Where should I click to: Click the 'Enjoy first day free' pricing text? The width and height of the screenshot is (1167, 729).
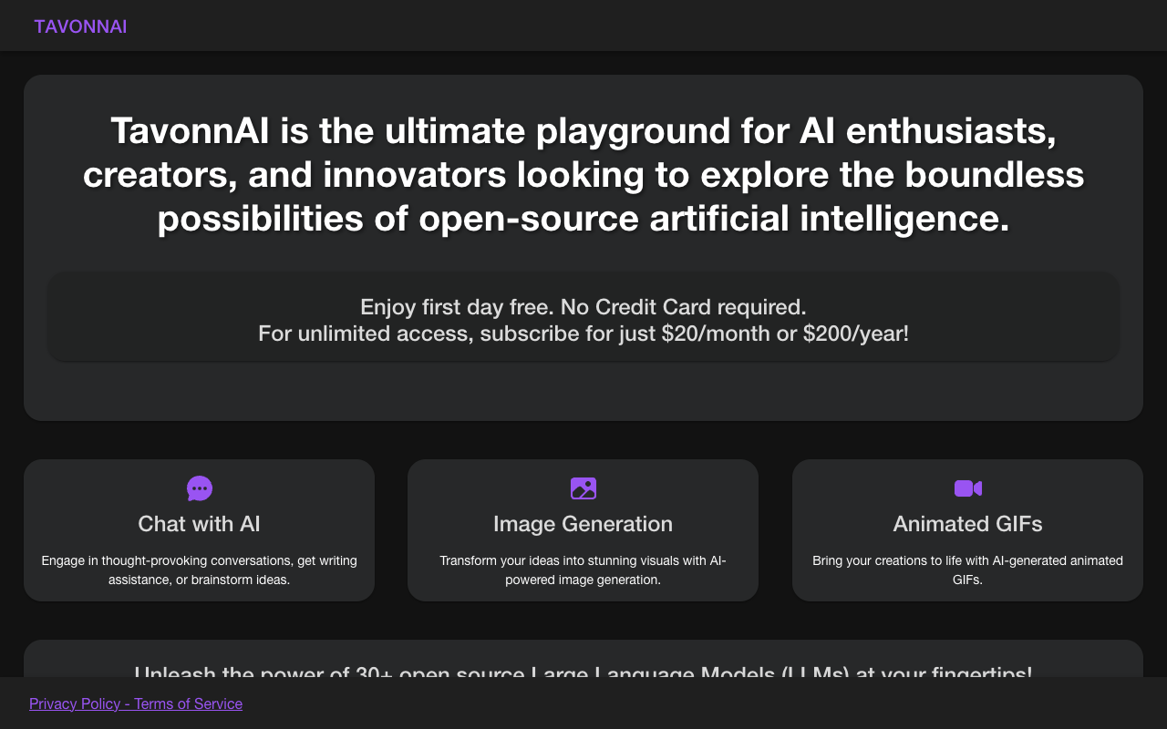pyautogui.click(x=583, y=306)
